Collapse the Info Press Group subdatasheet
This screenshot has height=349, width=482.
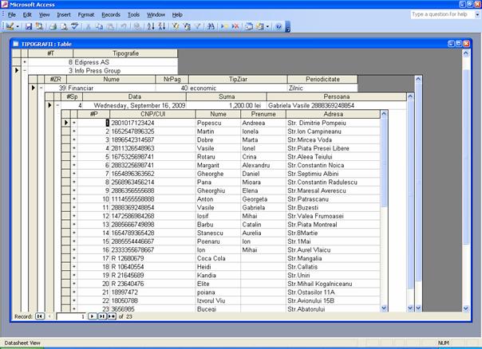pyautogui.click(x=25, y=70)
